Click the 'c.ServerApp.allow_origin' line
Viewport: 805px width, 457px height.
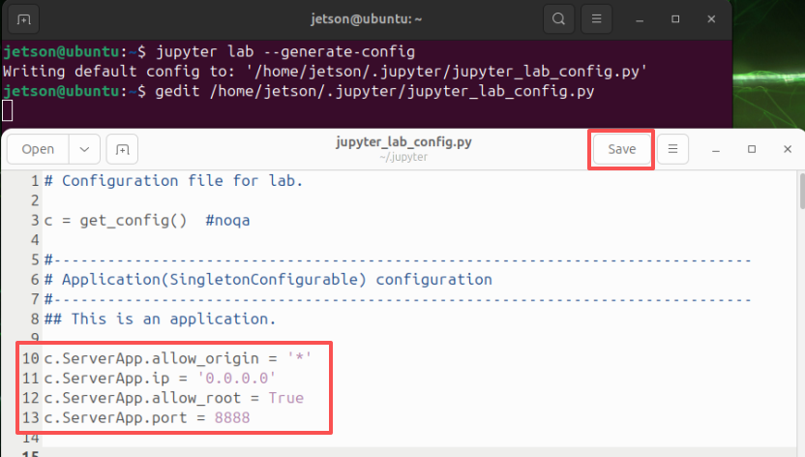178,358
